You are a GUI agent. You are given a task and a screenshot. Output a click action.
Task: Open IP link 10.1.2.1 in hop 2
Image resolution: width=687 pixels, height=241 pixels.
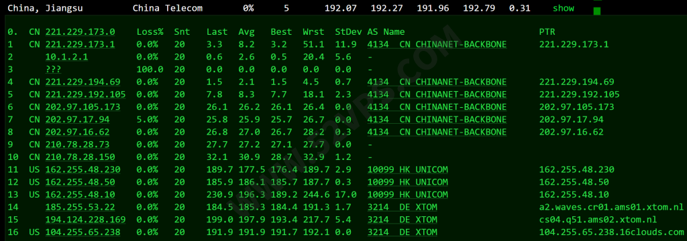click(66, 57)
